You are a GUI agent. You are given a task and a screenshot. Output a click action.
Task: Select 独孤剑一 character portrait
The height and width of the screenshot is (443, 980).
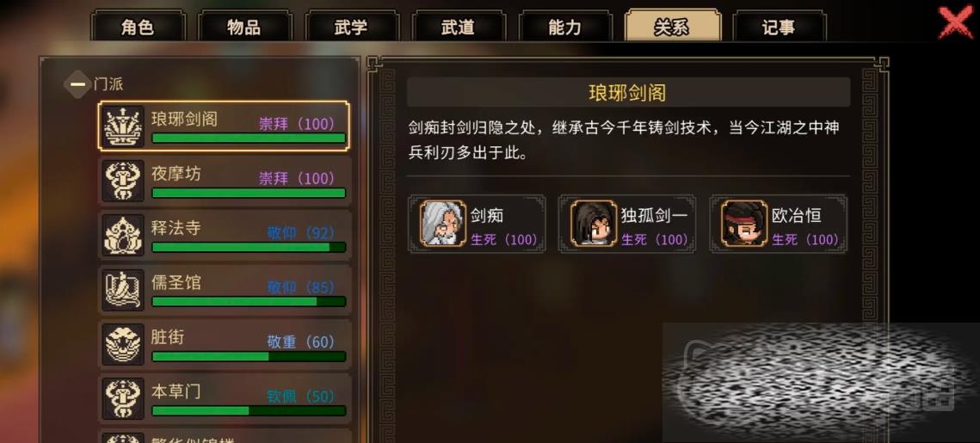[x=594, y=224]
